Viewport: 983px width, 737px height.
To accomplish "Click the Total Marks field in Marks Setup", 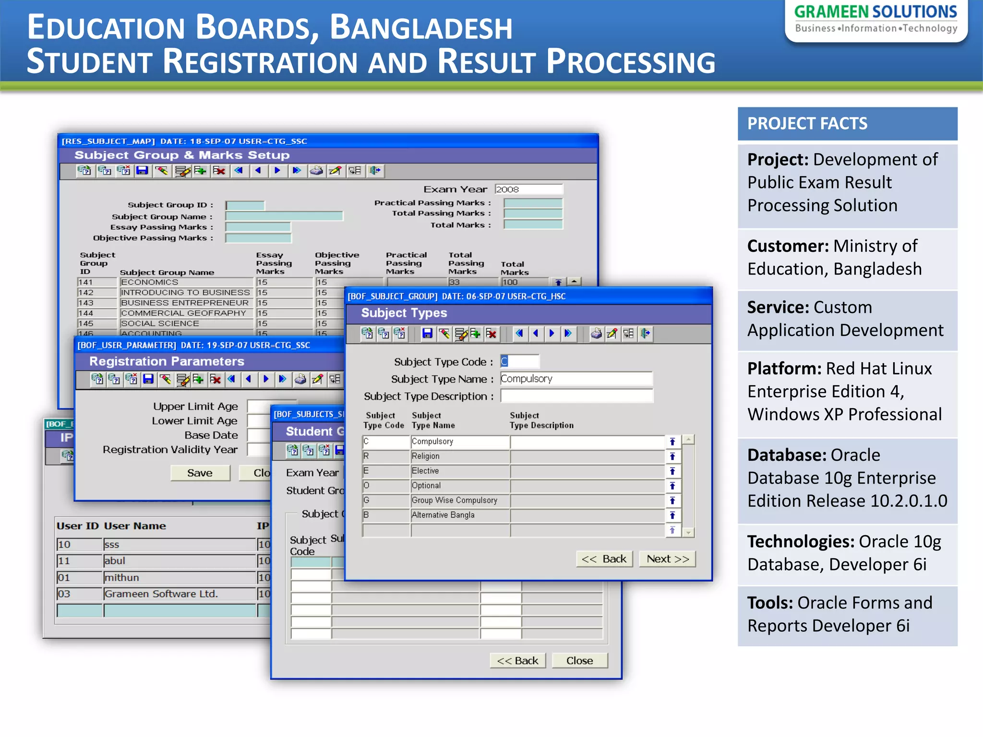I will pyautogui.click(x=533, y=225).
